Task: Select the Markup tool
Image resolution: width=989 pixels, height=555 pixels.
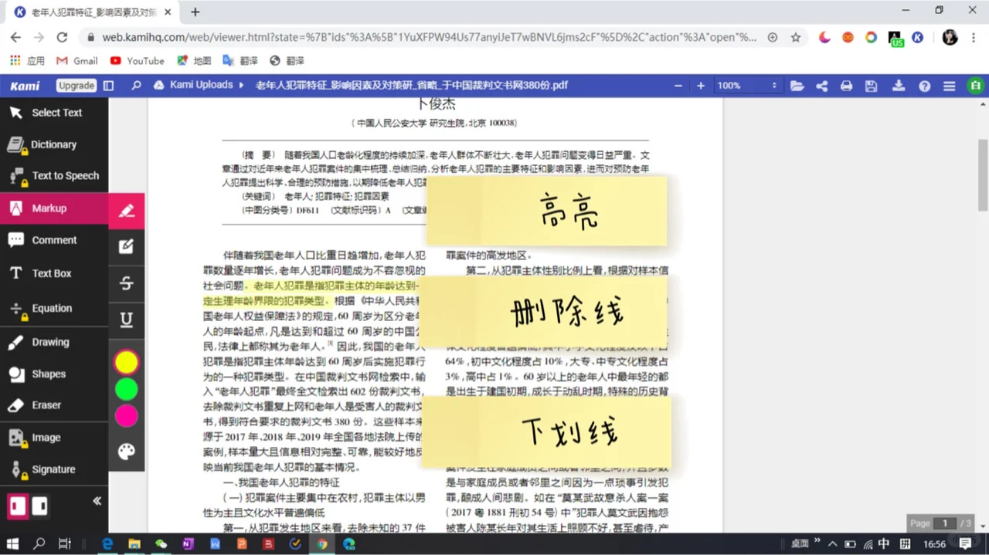Action: point(49,208)
